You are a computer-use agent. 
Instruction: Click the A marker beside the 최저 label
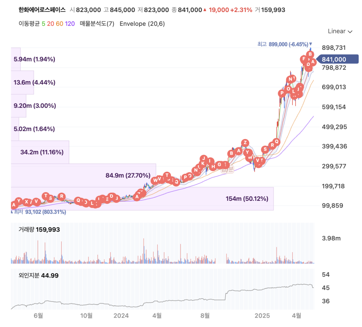[x=14, y=205]
